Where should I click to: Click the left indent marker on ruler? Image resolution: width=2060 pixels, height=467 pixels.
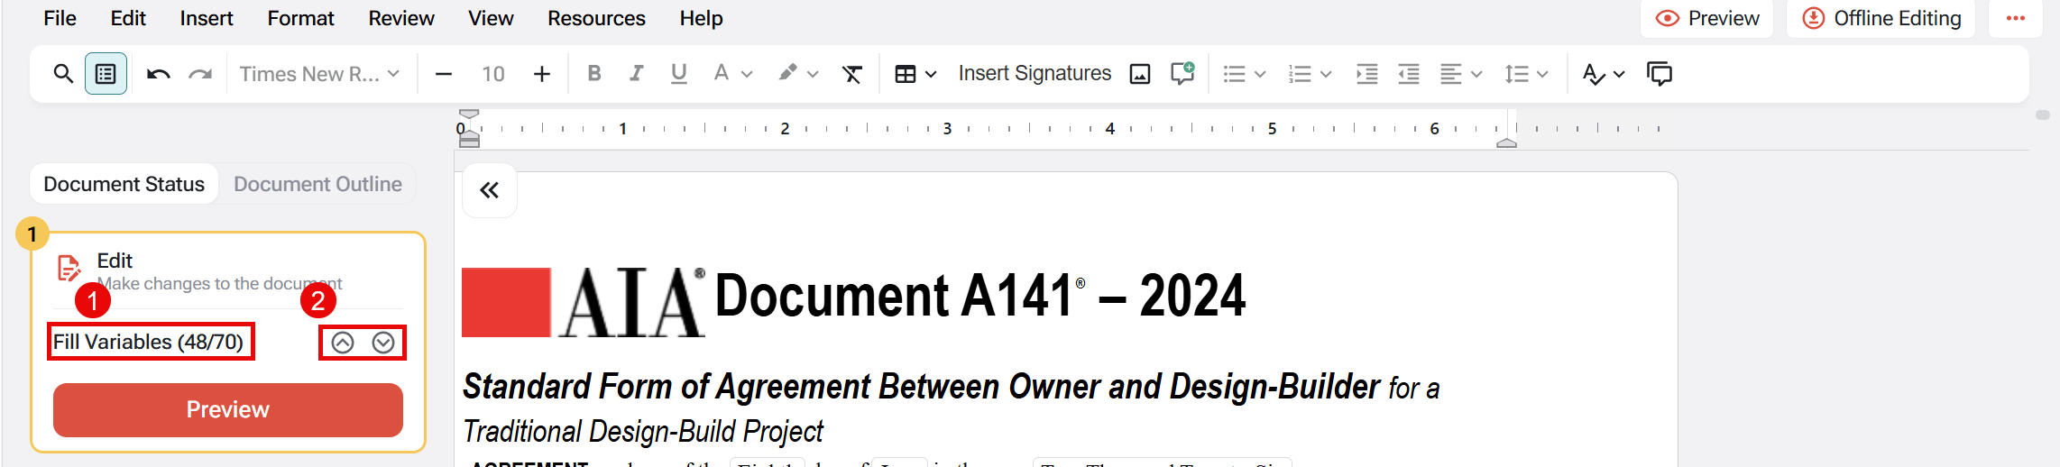469,137
